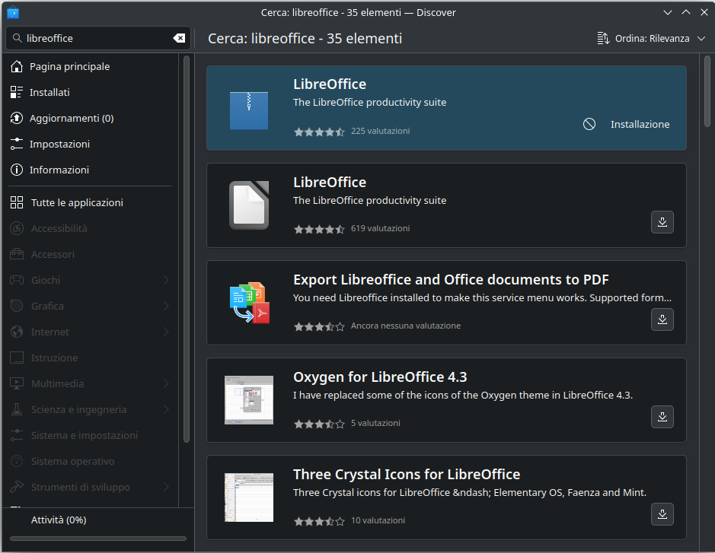Open Impostazioni in the sidebar
This screenshot has height=553, width=715.
[x=59, y=144]
